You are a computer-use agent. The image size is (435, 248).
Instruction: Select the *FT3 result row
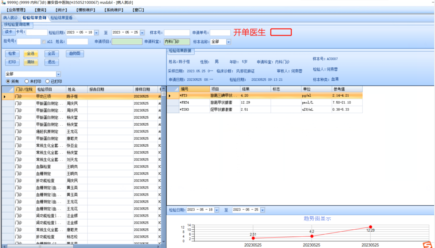coord(265,96)
